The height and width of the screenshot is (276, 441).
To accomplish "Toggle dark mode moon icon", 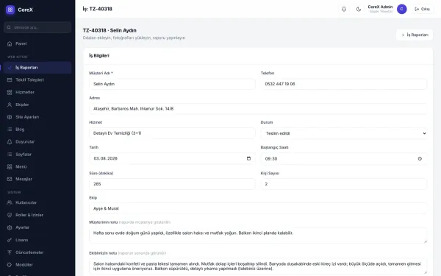I will (x=359, y=9).
